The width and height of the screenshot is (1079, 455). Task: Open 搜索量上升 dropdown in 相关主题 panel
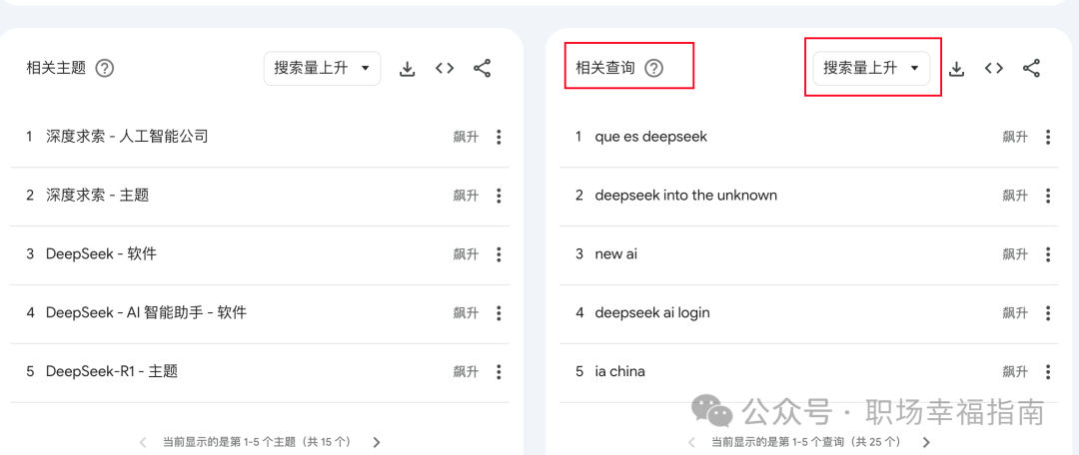tap(322, 68)
